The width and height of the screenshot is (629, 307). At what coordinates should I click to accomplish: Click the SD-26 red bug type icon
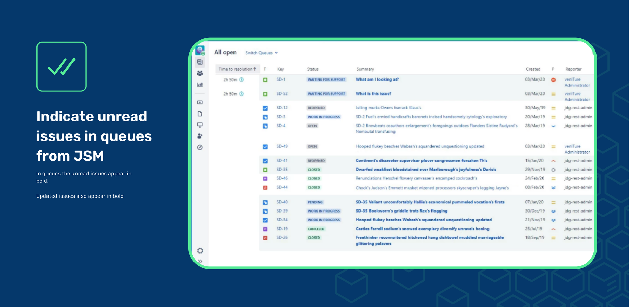[x=265, y=238]
